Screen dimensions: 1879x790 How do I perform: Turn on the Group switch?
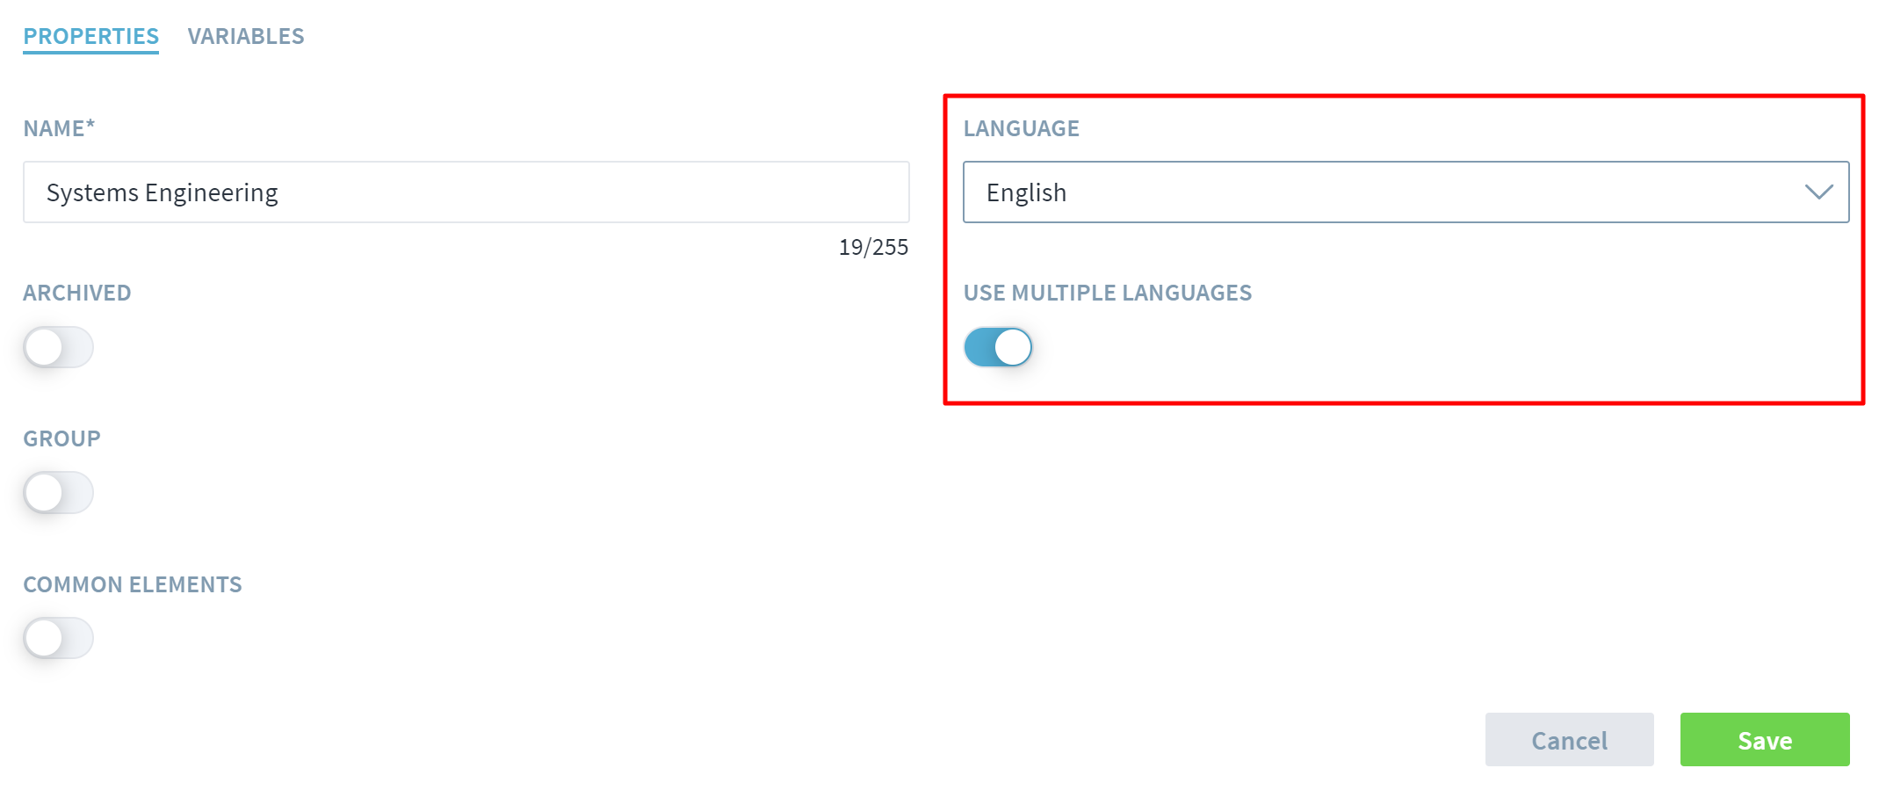tap(58, 493)
